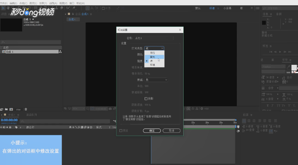This screenshot has width=298, height=165.
Task: Click the 源名称 column header
Action: [x=30, y=127]
